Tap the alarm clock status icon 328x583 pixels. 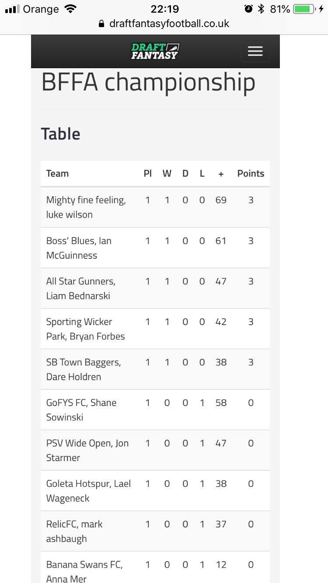248,9
